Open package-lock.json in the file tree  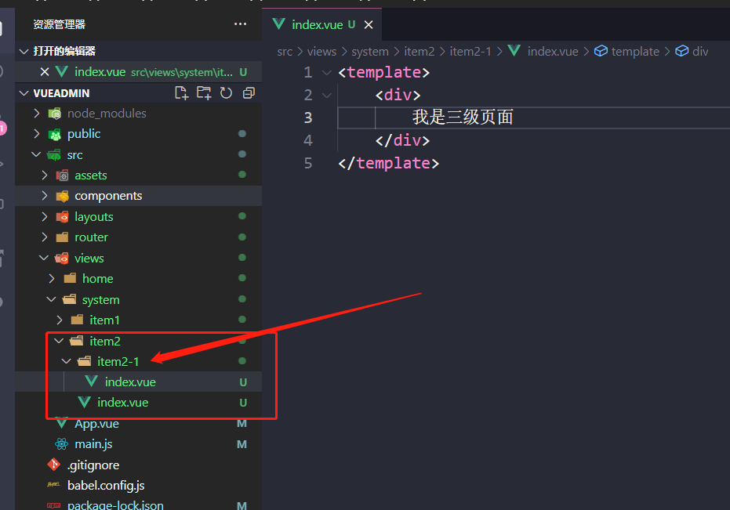(115, 505)
